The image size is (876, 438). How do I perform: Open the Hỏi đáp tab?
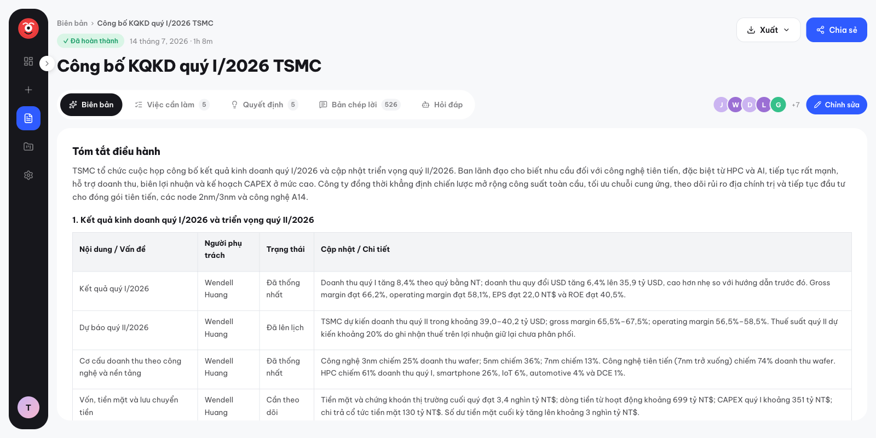pos(442,105)
